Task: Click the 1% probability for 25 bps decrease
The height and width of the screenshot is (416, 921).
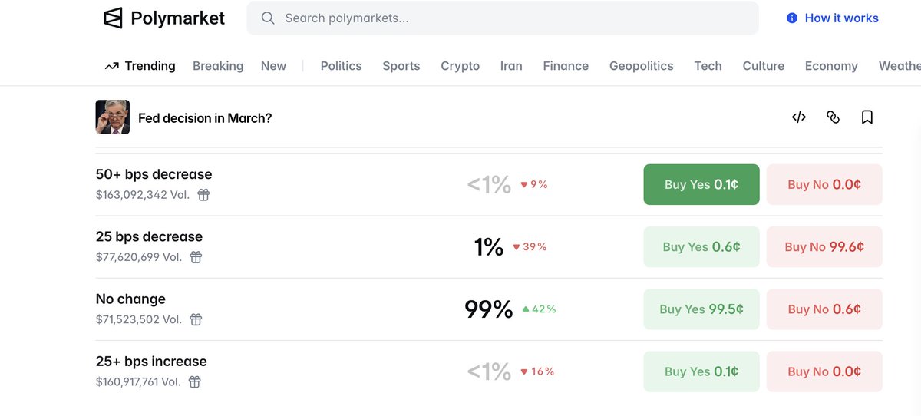Action: coord(489,246)
